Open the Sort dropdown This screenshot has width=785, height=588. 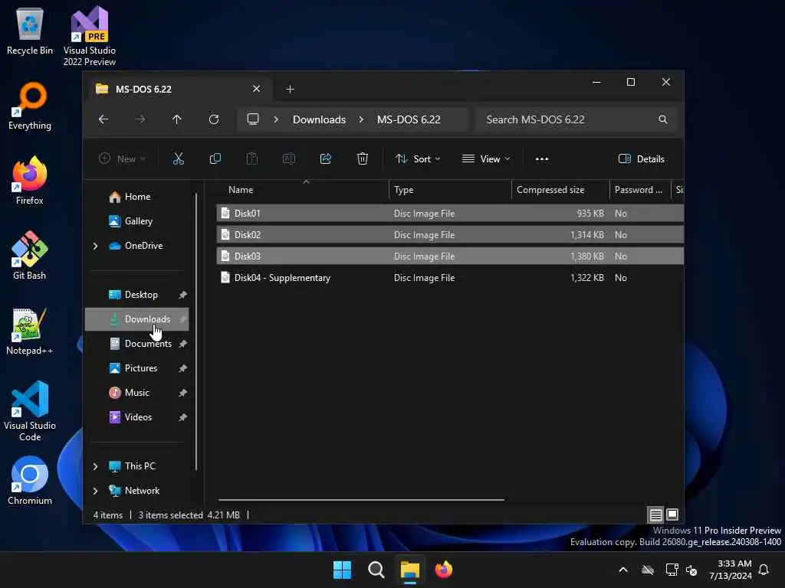(x=418, y=159)
